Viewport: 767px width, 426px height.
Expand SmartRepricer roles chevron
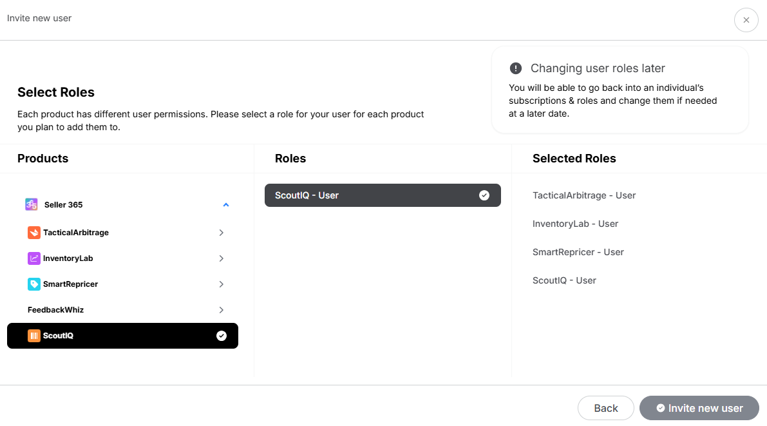coord(221,284)
